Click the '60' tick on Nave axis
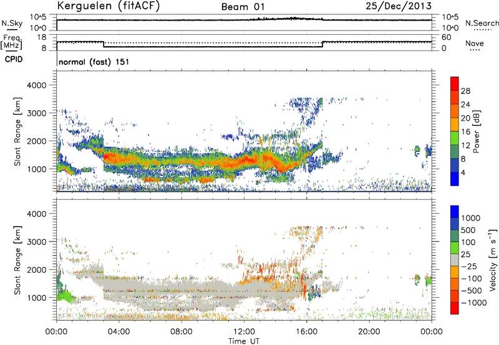Screen dimensions: 499x345 point(446,37)
